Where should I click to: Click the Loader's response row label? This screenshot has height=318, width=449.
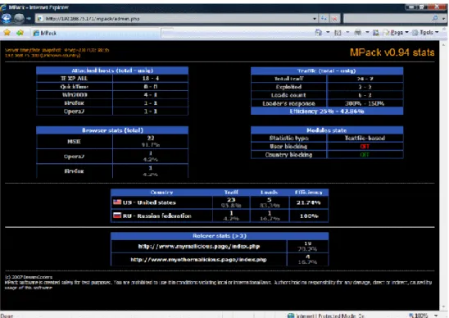[x=288, y=103]
